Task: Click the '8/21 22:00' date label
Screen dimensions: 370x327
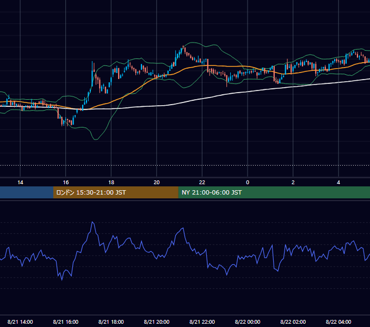Action: pyautogui.click(x=202, y=322)
